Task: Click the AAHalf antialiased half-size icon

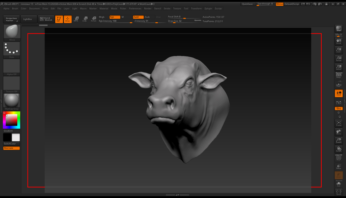Action: 339,67
